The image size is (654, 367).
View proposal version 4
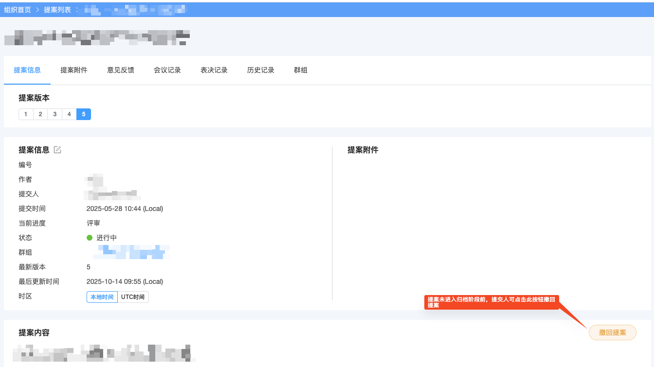(69, 114)
